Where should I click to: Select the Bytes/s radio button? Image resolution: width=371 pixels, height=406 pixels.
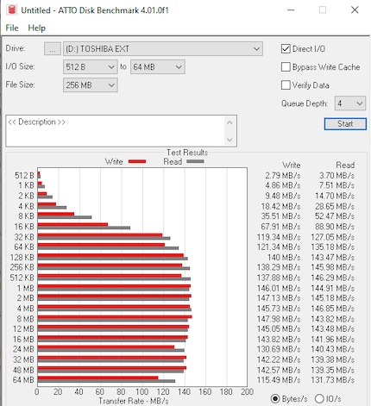275,398
